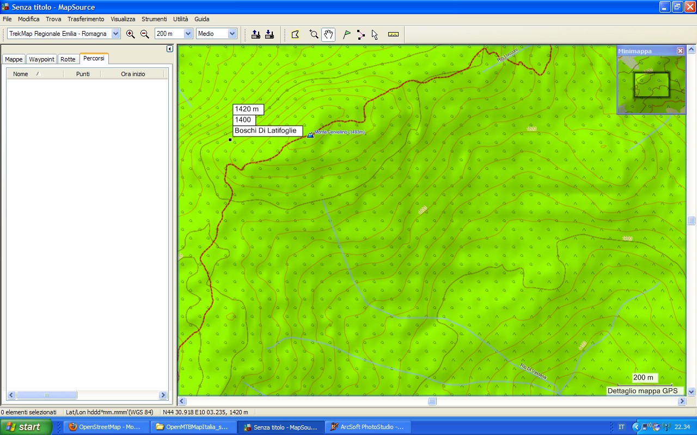Click the map vertical scrollbar thumb
This screenshot has width=697, height=435.
click(x=691, y=220)
